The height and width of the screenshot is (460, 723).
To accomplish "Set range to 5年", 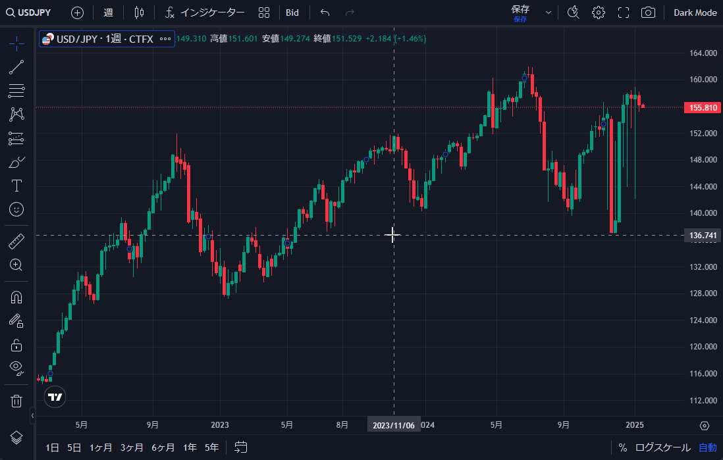I will tap(211, 447).
